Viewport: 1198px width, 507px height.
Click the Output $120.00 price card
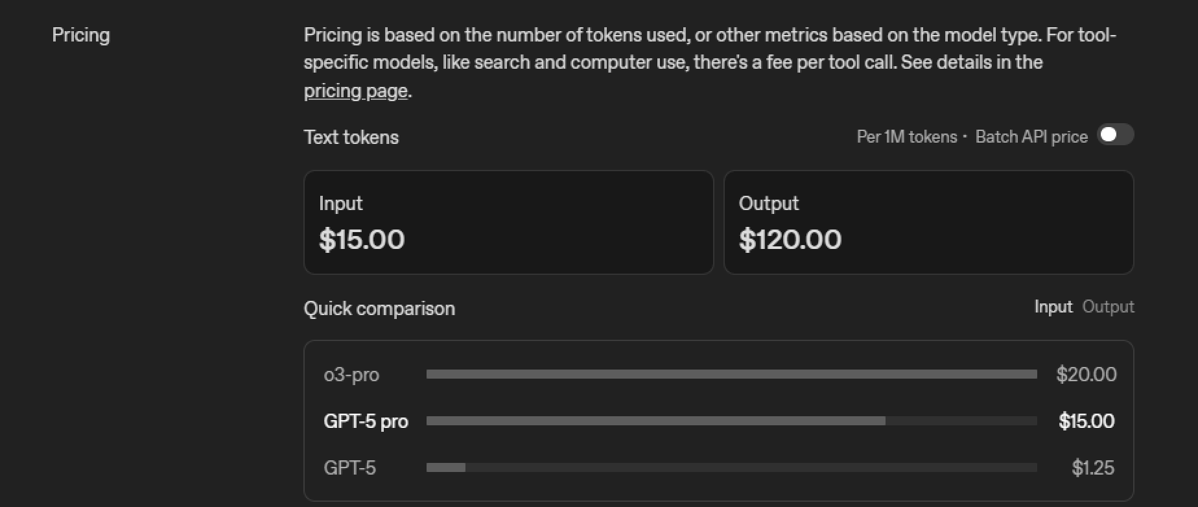pyautogui.click(x=928, y=222)
